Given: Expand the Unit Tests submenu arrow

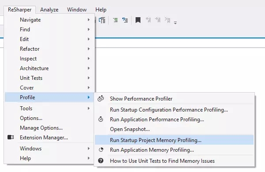Looking at the screenshot, I should pyautogui.click(x=89, y=78).
